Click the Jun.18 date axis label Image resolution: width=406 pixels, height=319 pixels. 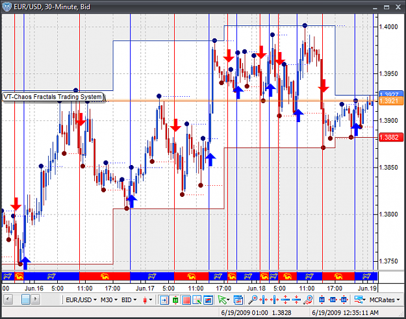pos(256,288)
